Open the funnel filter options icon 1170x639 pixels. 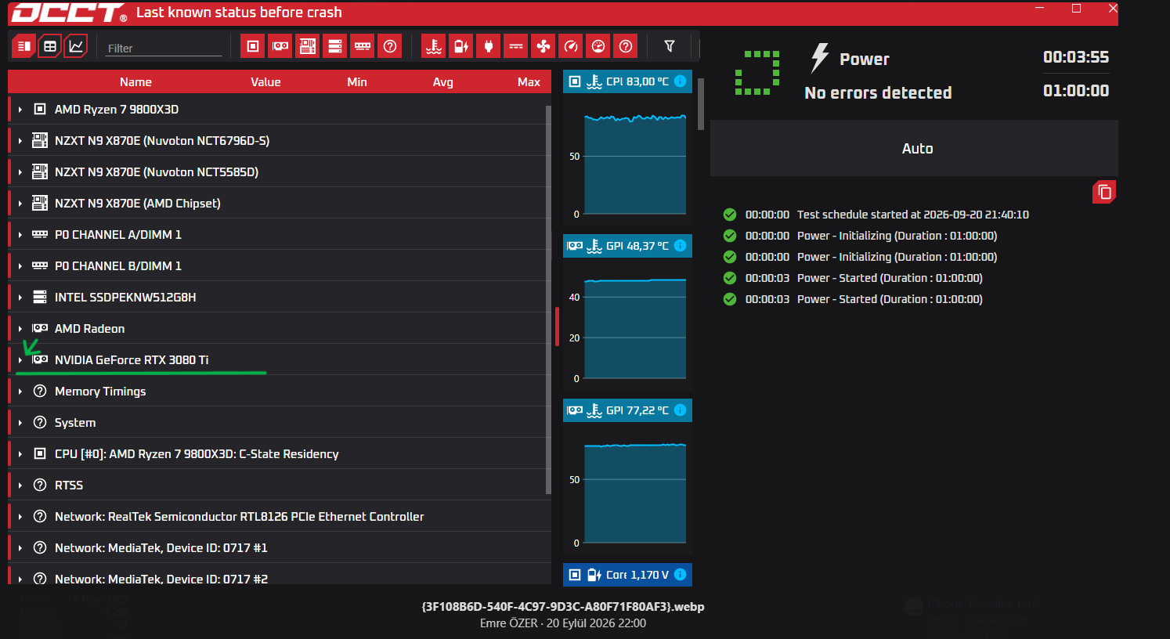tap(670, 46)
